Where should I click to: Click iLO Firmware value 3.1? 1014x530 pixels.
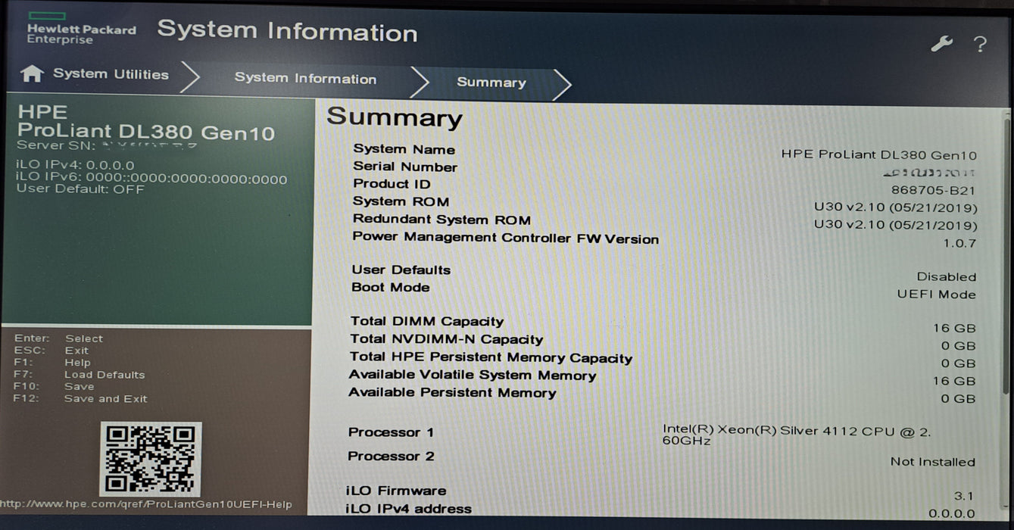point(963,497)
